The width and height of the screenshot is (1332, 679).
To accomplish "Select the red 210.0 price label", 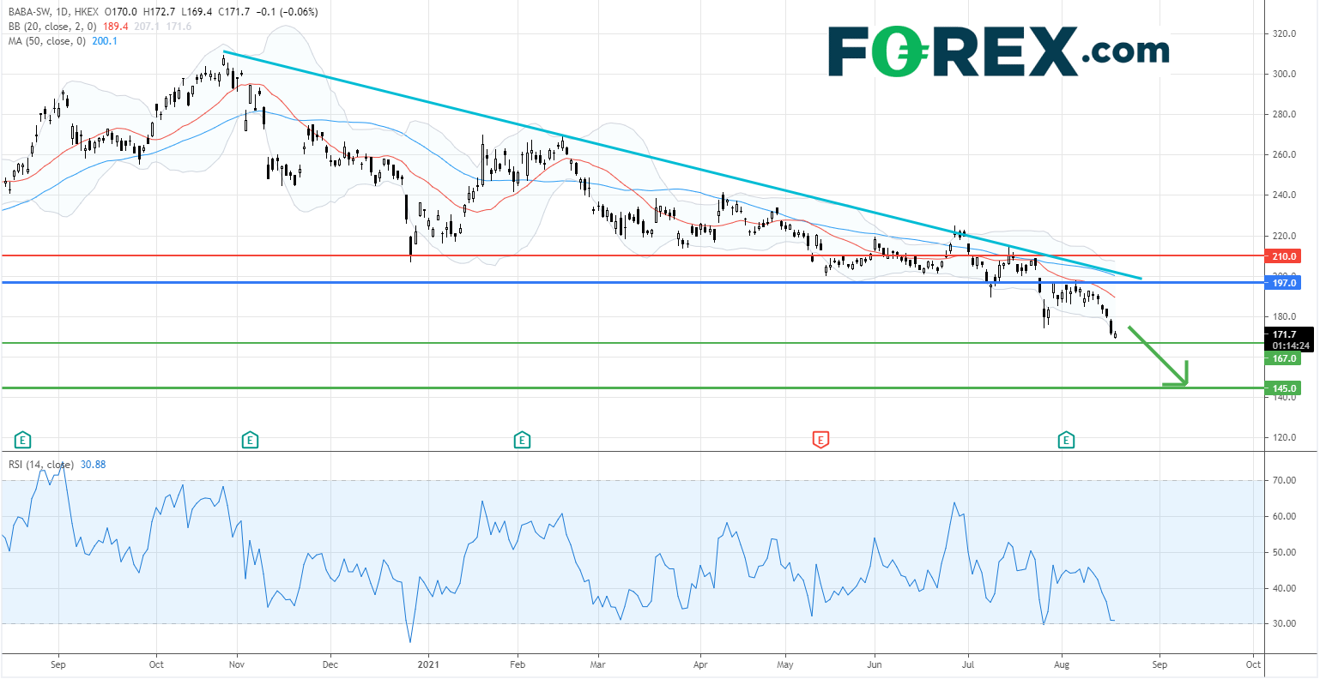I will 1282,256.
